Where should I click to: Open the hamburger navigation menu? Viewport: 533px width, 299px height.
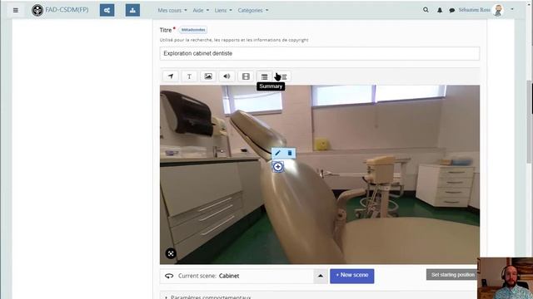16,10
